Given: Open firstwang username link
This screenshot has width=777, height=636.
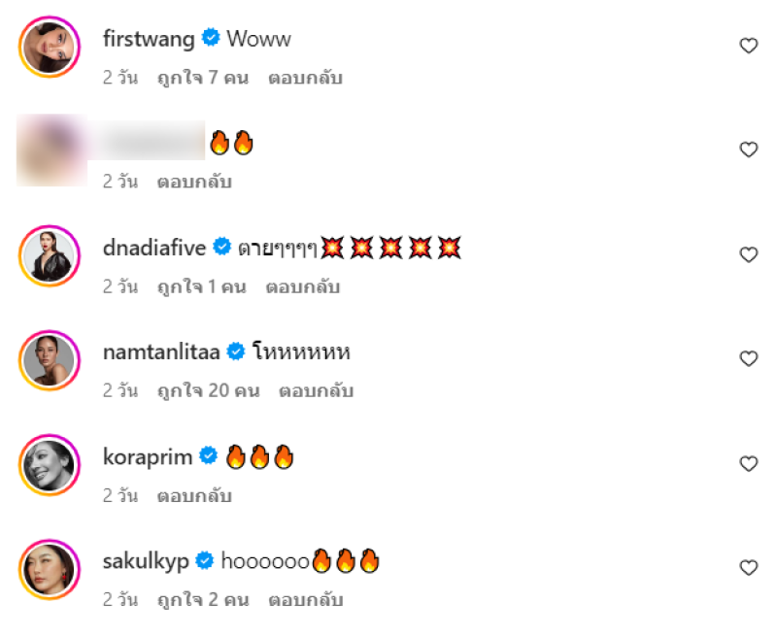Looking at the screenshot, I should [149, 39].
